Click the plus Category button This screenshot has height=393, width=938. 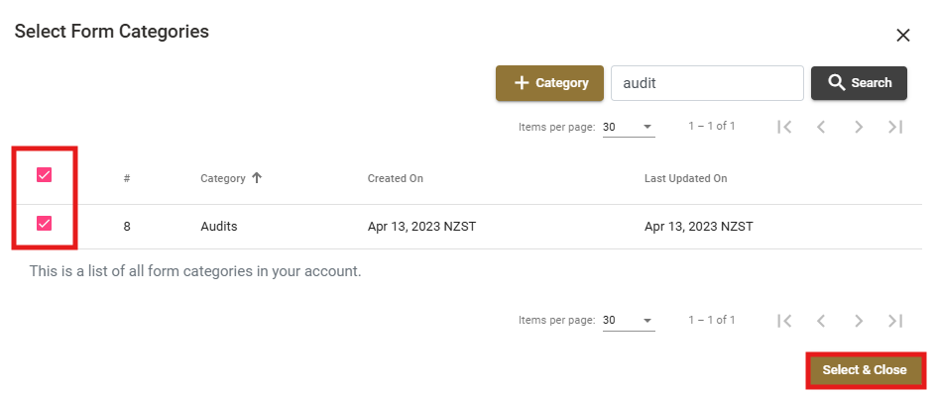point(549,83)
